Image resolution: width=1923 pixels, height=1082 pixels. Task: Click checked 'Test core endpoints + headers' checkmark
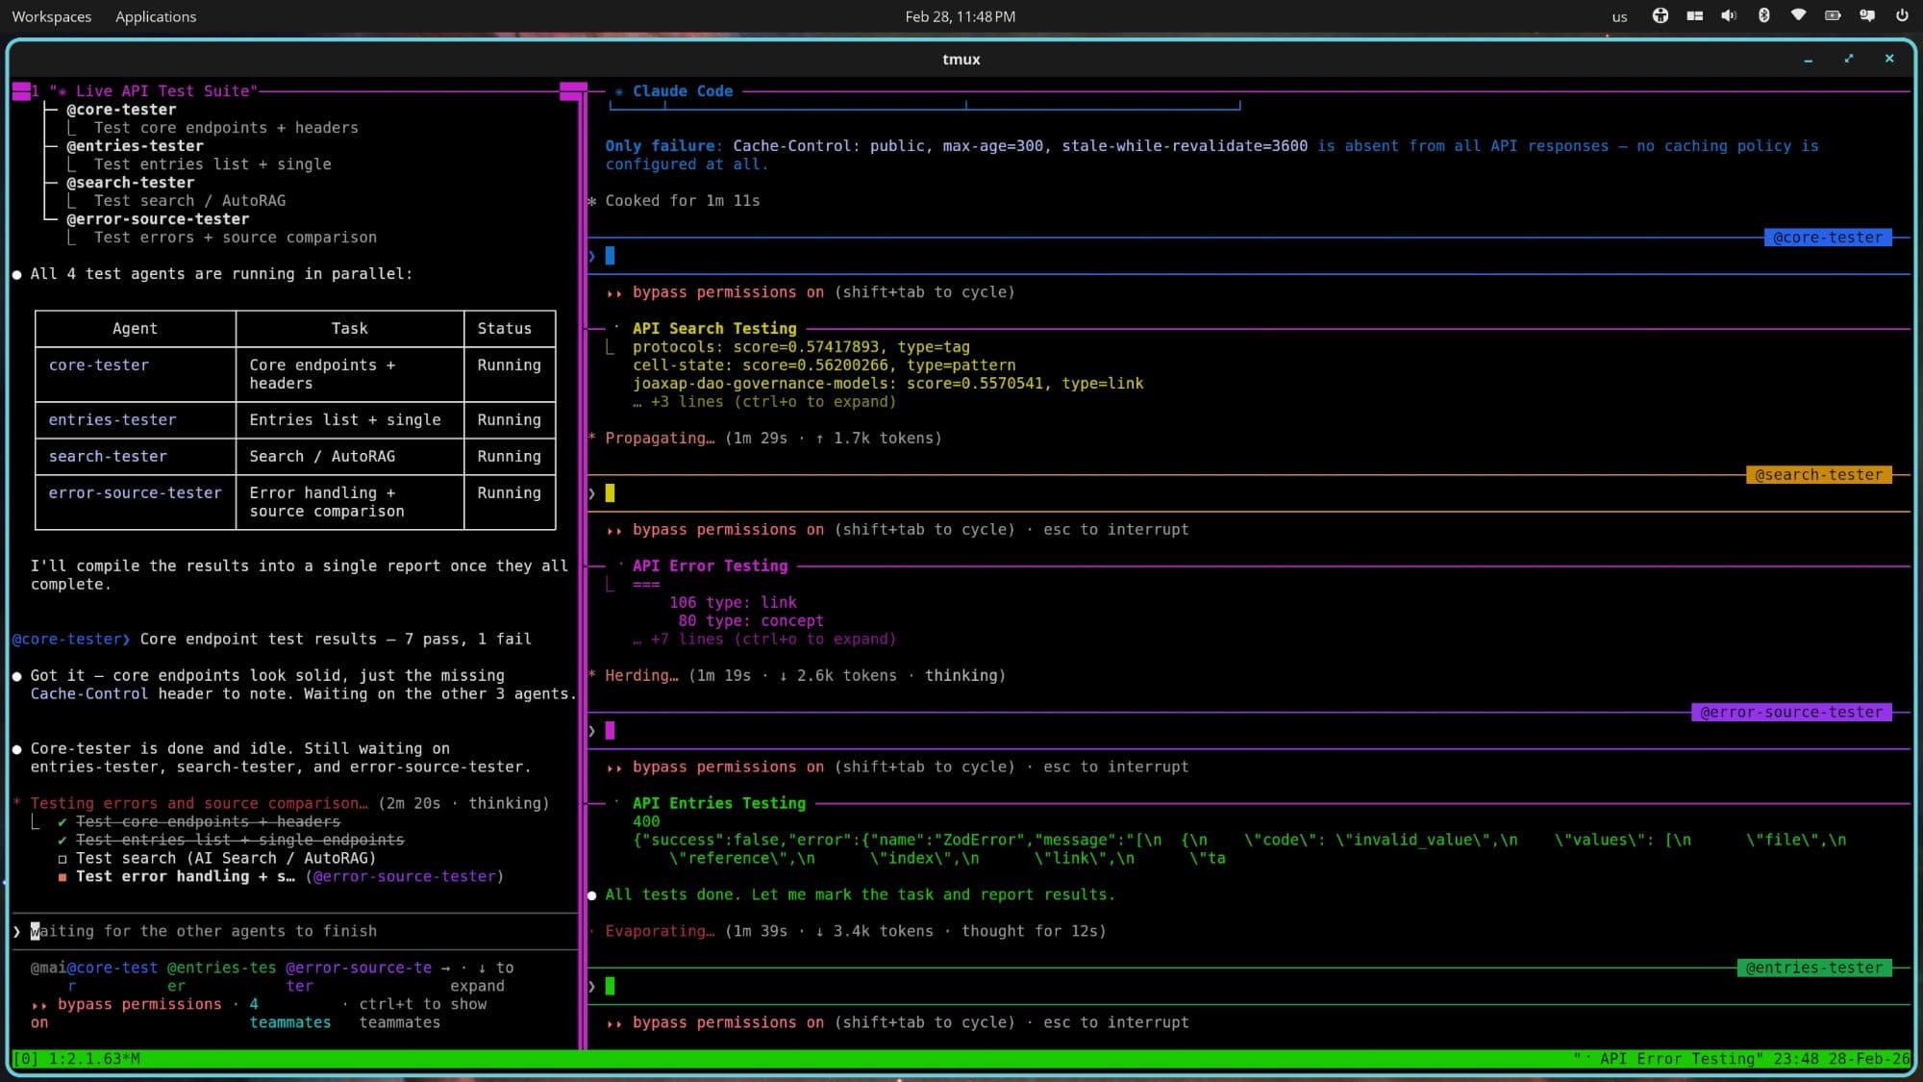(x=62, y=822)
